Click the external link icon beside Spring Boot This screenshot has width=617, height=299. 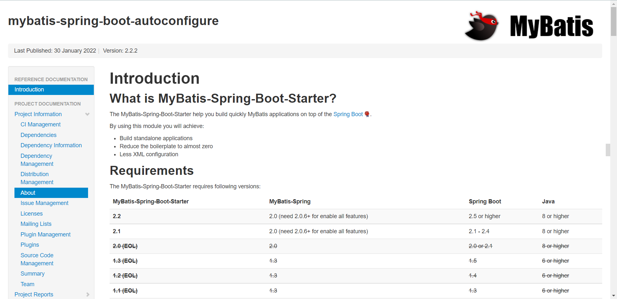click(x=367, y=114)
